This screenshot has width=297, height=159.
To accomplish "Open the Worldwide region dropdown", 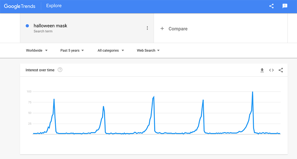I will click(37, 51).
